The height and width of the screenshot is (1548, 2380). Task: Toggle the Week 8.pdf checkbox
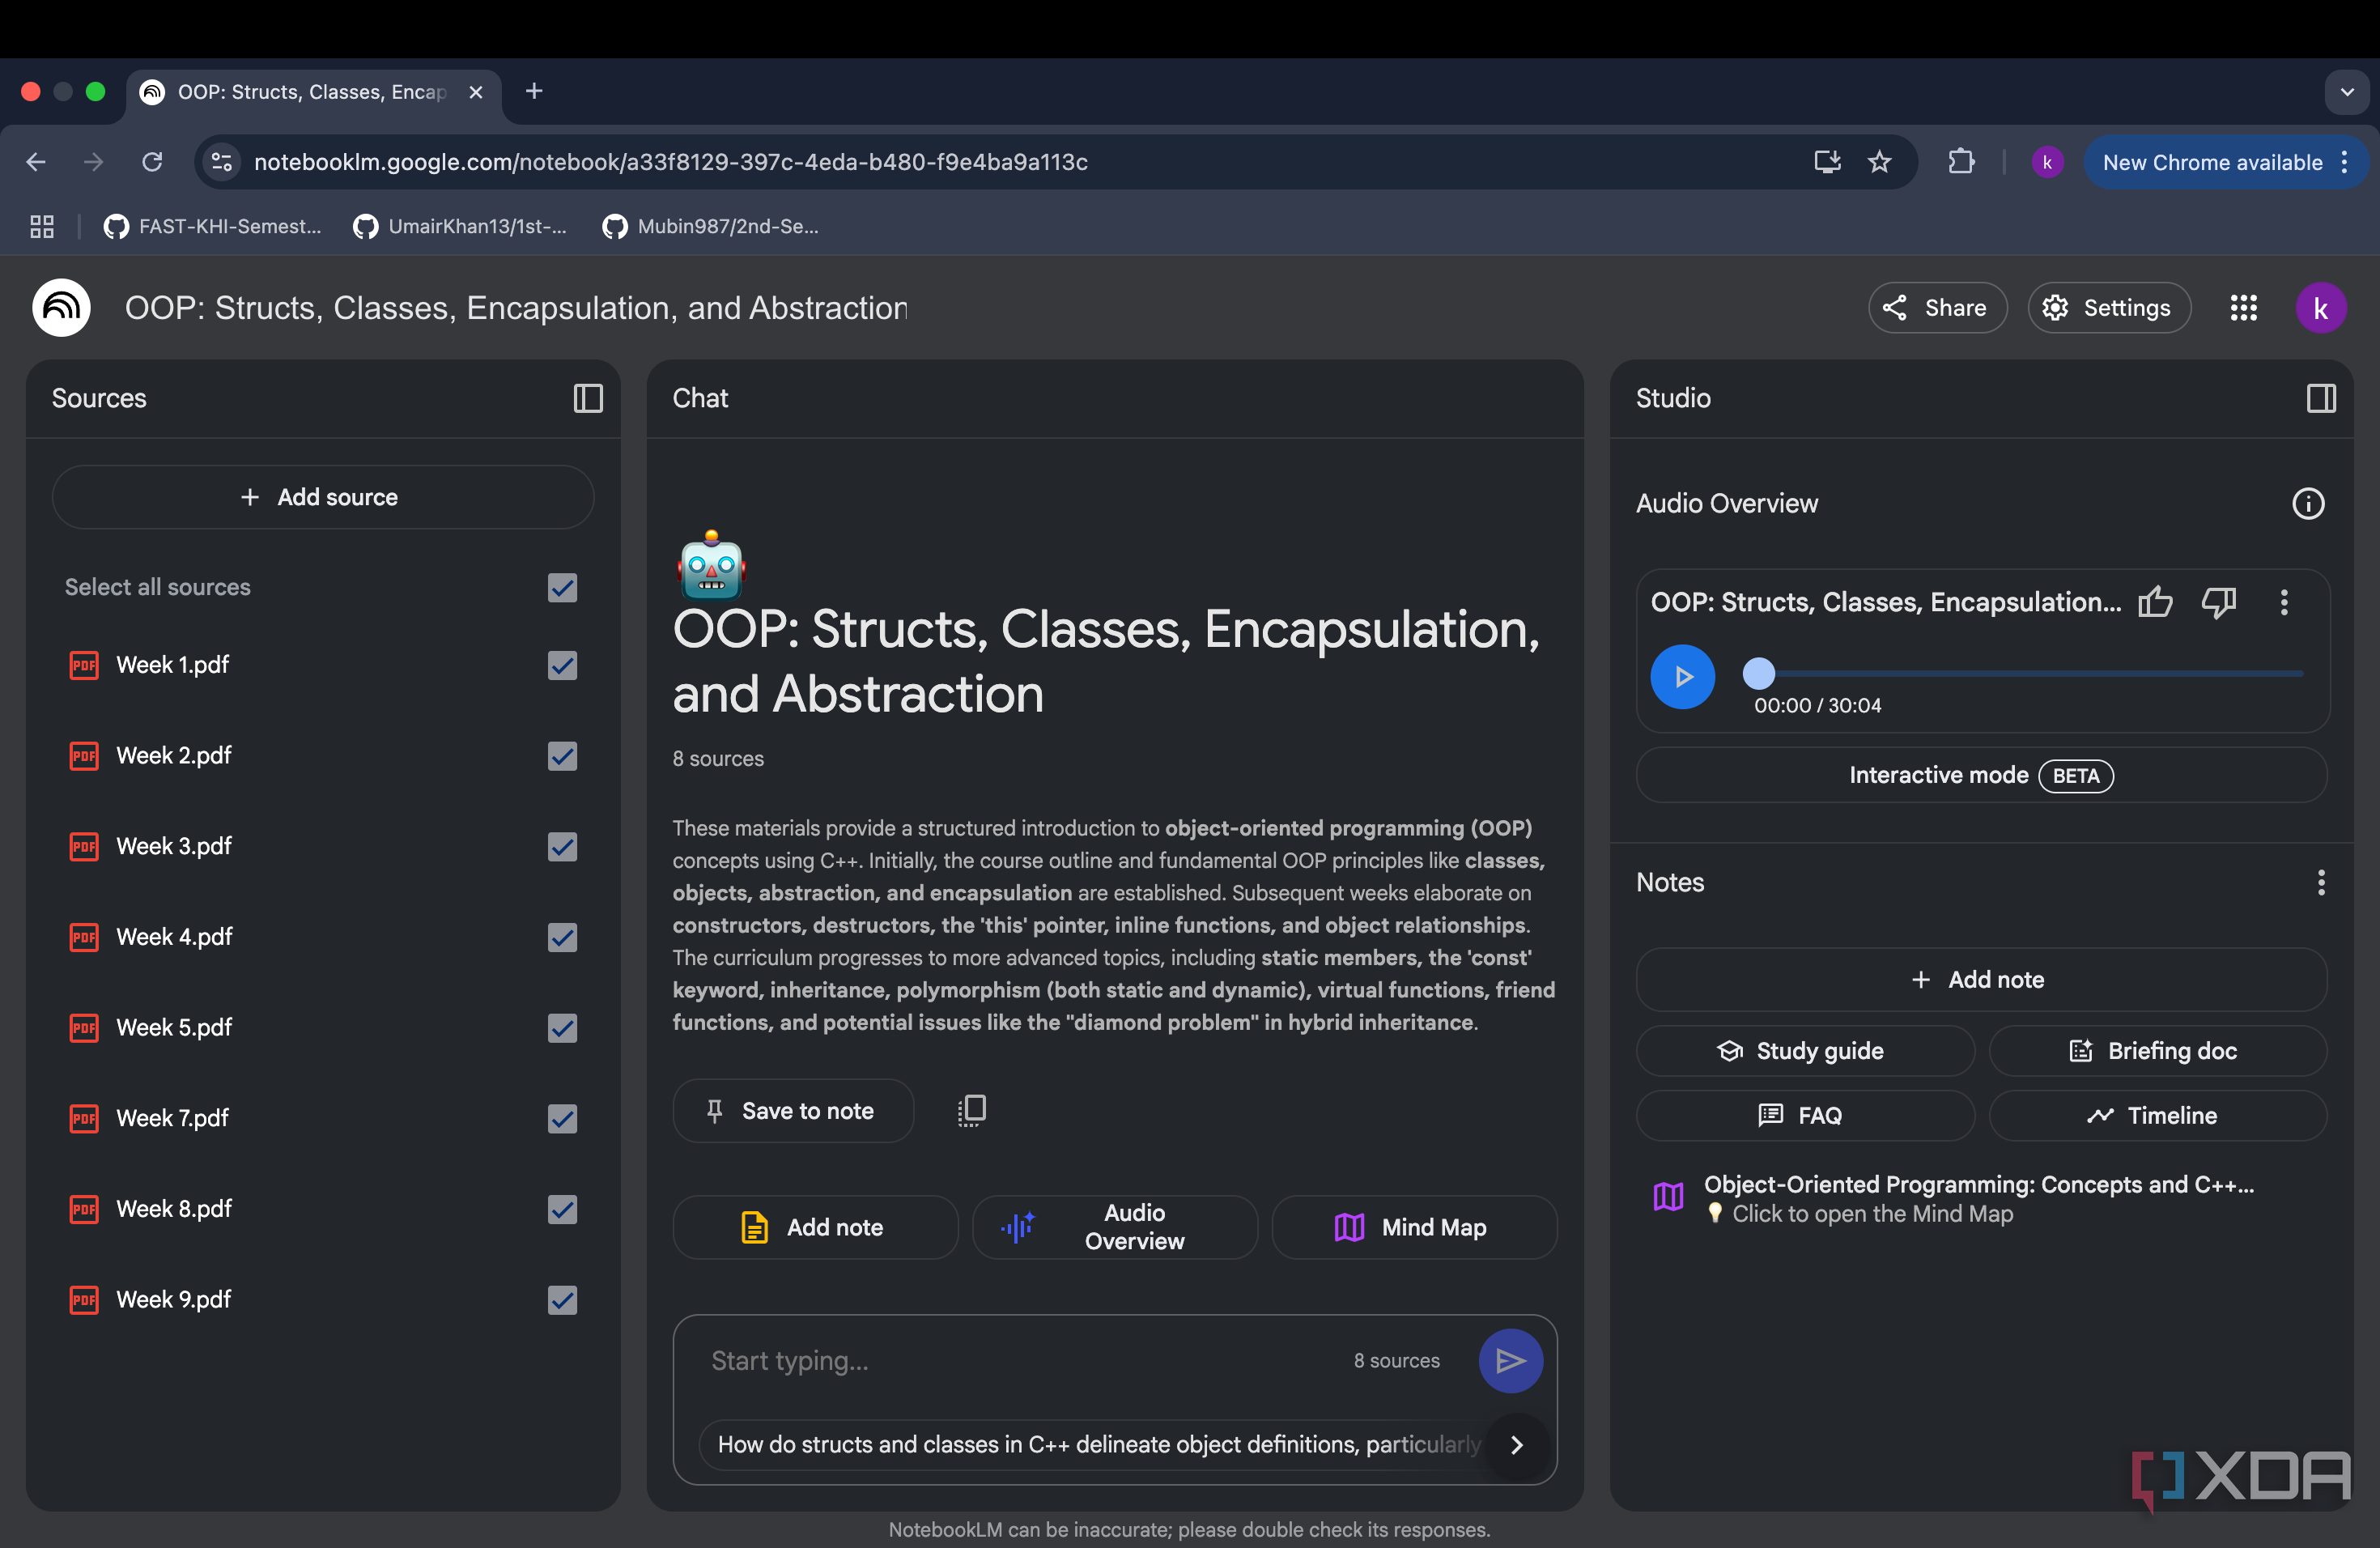(563, 1209)
